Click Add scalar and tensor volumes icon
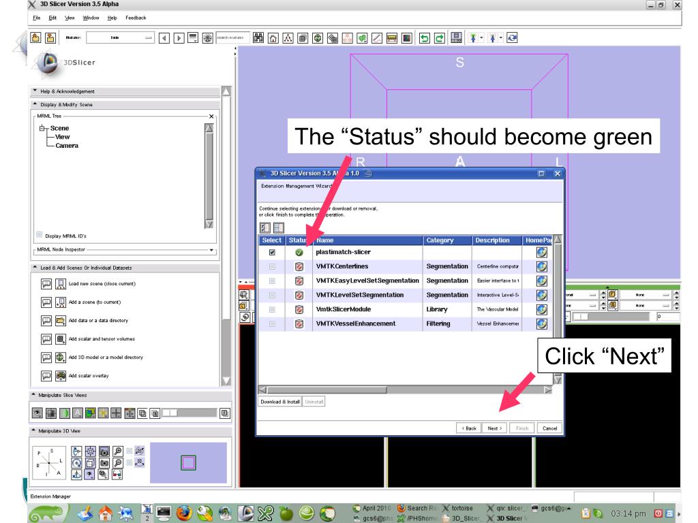This screenshot has width=698, height=523. click(61, 339)
